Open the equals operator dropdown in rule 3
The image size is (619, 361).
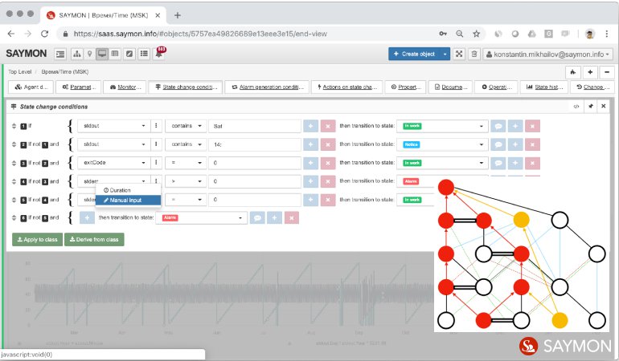pyautogui.click(x=186, y=163)
